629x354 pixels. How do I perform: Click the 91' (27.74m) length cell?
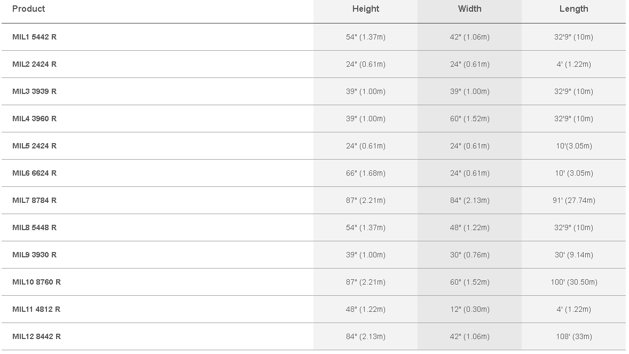(x=574, y=200)
